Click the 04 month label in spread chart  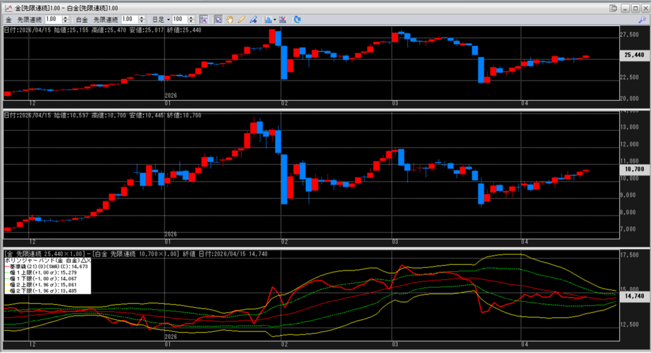(524, 344)
